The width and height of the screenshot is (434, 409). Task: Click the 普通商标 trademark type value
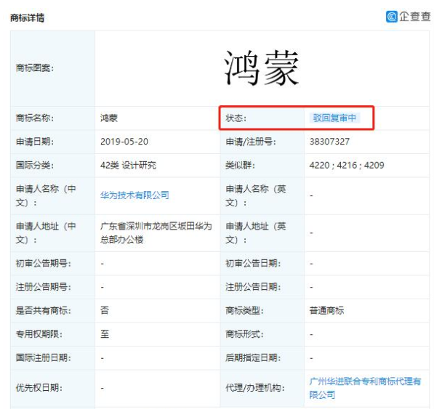326,310
